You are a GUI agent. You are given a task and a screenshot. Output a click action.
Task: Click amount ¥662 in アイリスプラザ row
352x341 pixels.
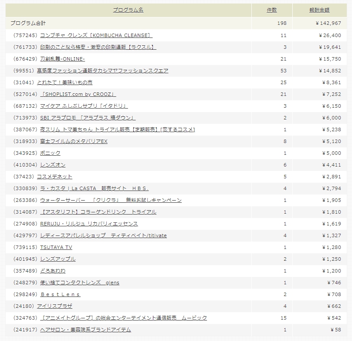[x=334, y=306]
